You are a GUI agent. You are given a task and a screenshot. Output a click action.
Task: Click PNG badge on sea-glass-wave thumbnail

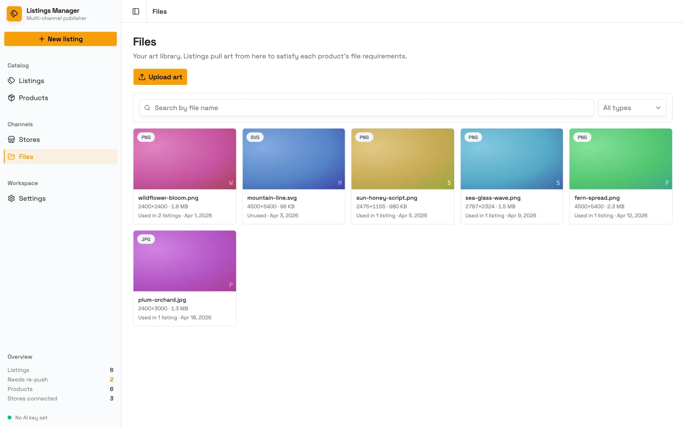pos(473,137)
